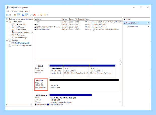Click the tree pane right scroll arrow
The width and height of the screenshot is (156, 115).
pos(32,105)
